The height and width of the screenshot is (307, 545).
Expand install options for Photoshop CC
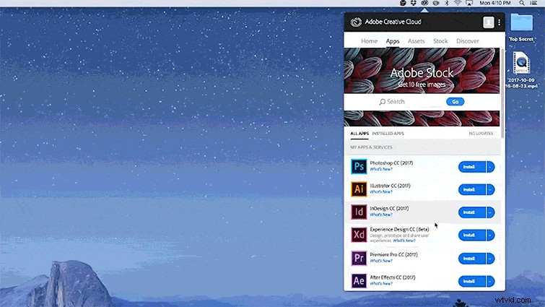(x=490, y=167)
